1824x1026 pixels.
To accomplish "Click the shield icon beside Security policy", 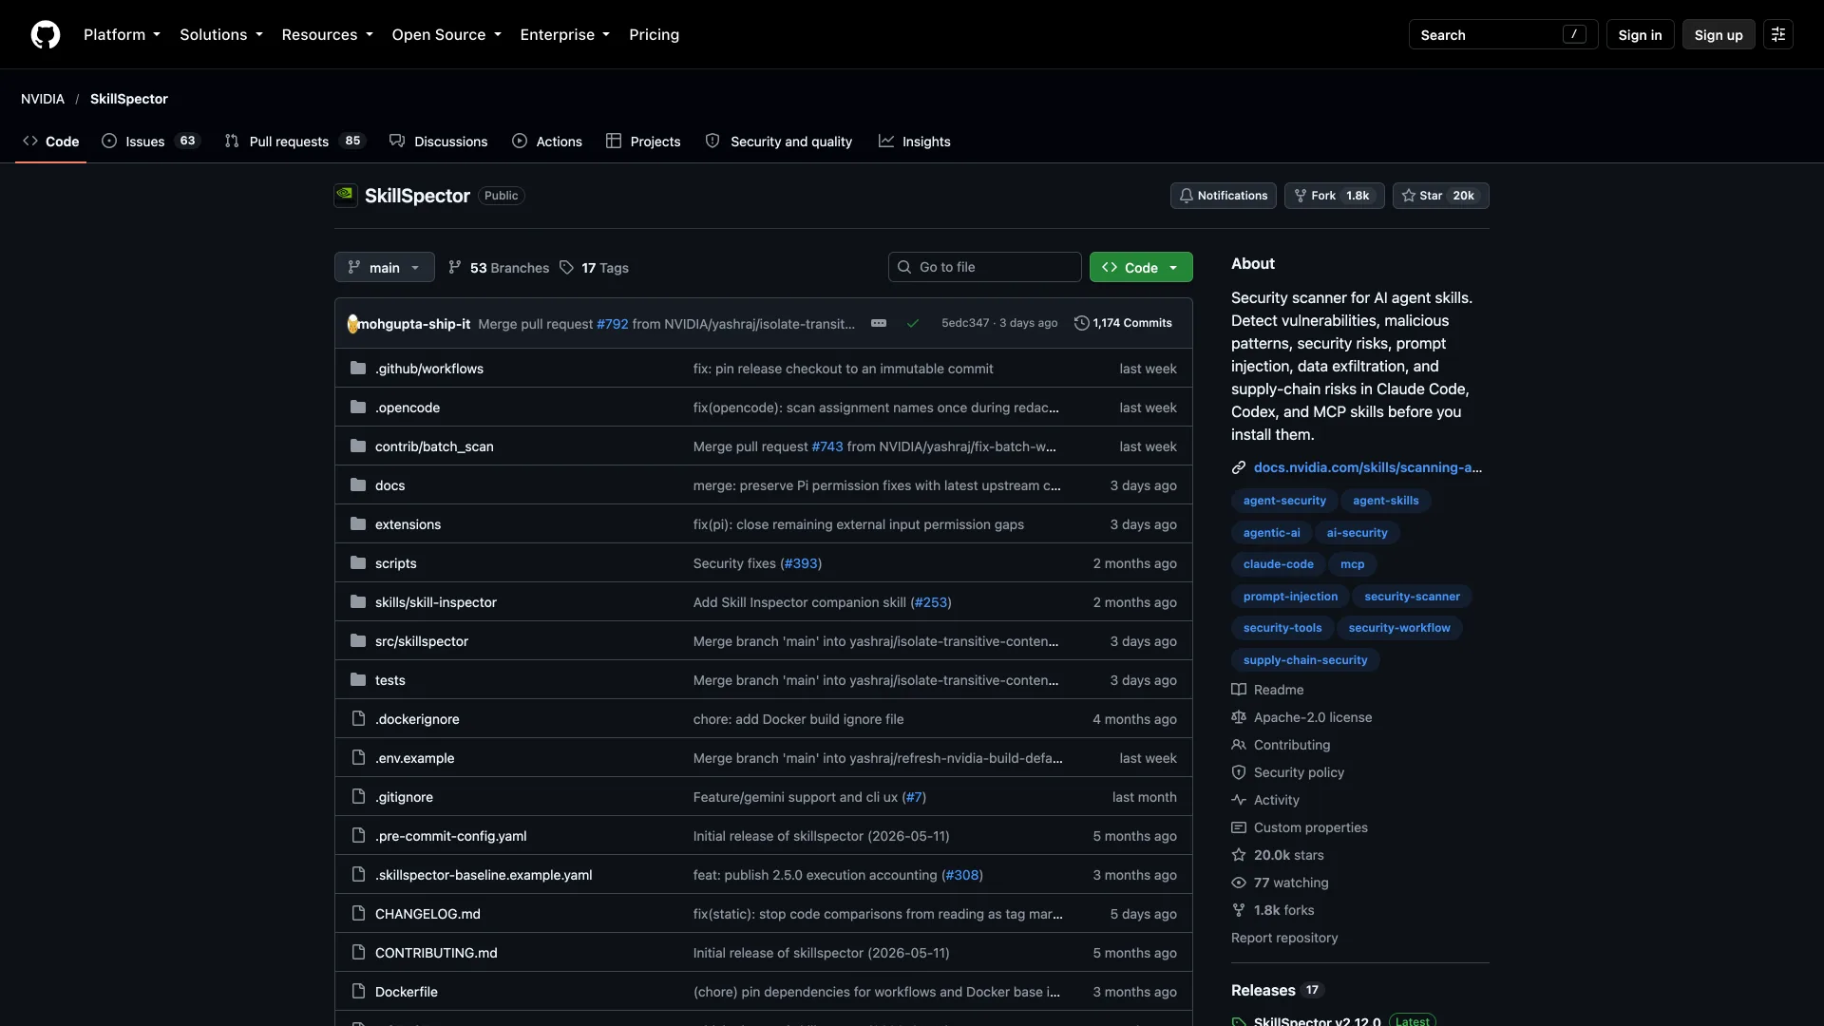I will pos(1239,773).
